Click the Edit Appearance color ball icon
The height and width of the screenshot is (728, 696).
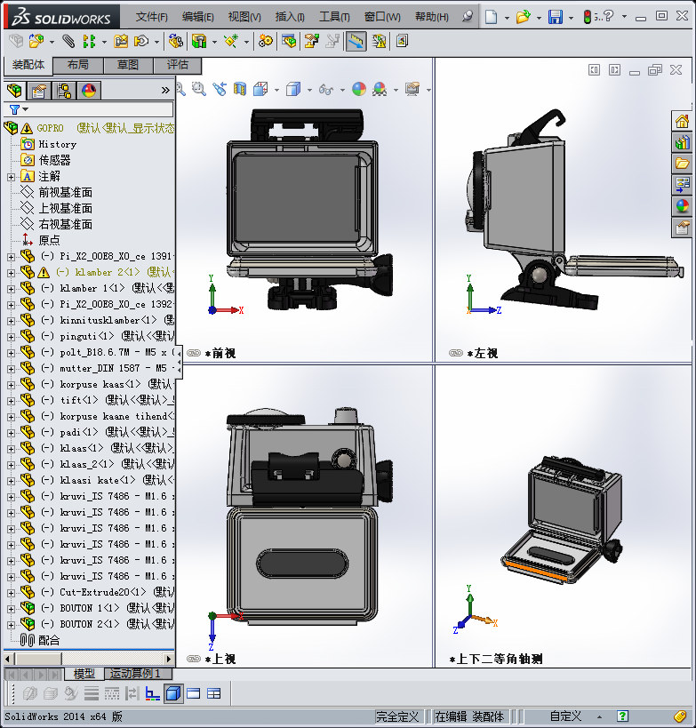(359, 89)
